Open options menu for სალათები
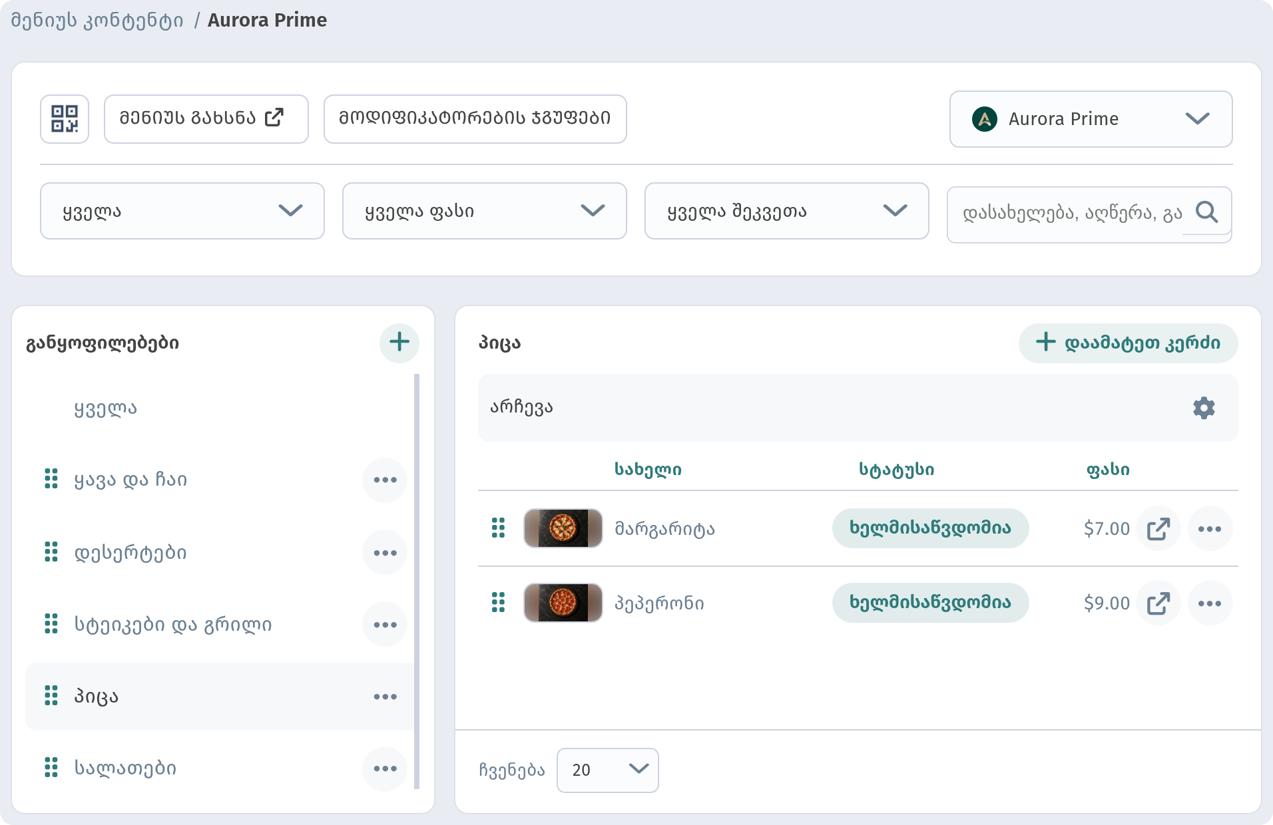This screenshot has width=1273, height=825. 385,768
